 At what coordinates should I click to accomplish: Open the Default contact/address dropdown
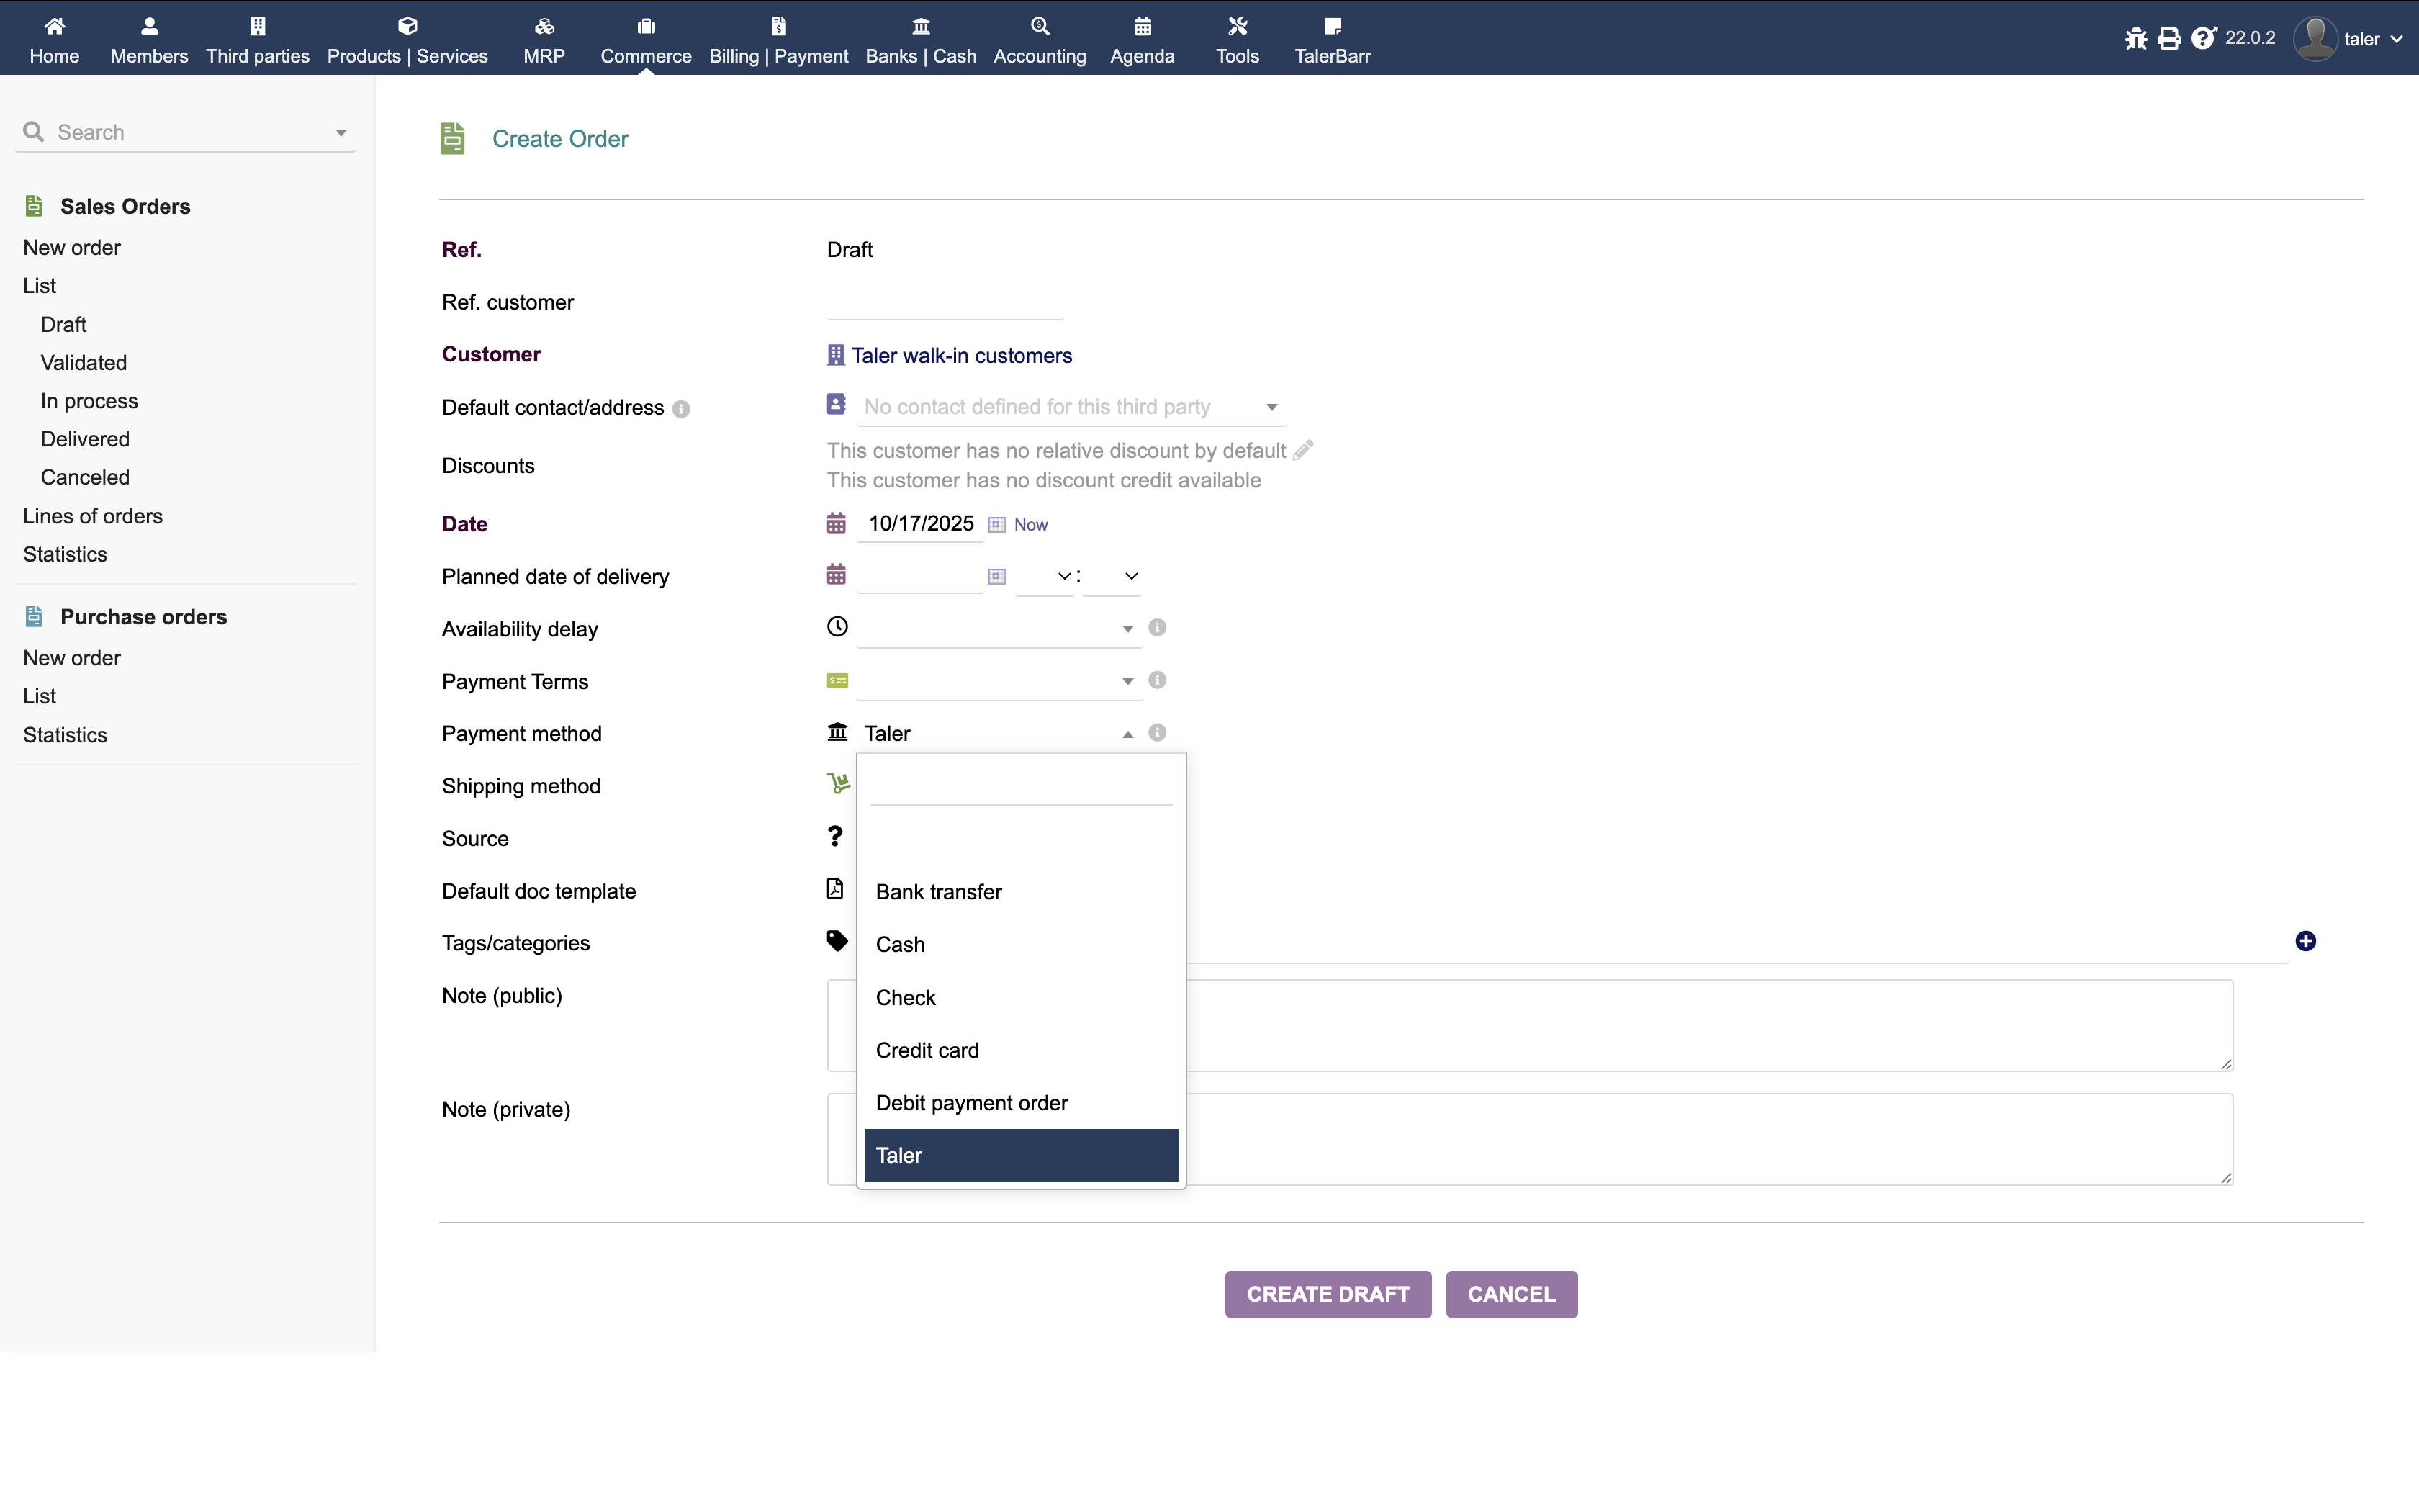[x=1070, y=407]
